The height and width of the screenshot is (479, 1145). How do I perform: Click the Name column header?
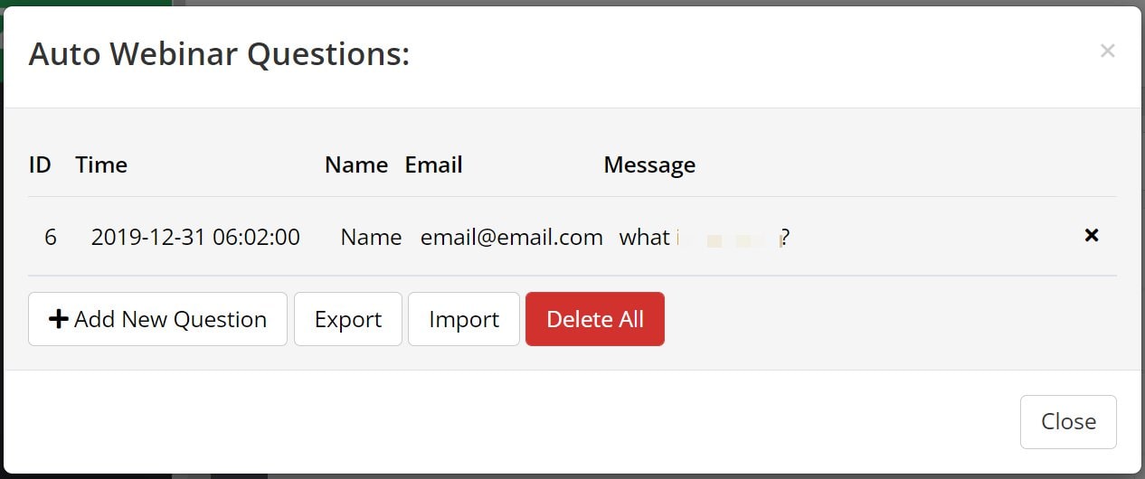coord(356,164)
